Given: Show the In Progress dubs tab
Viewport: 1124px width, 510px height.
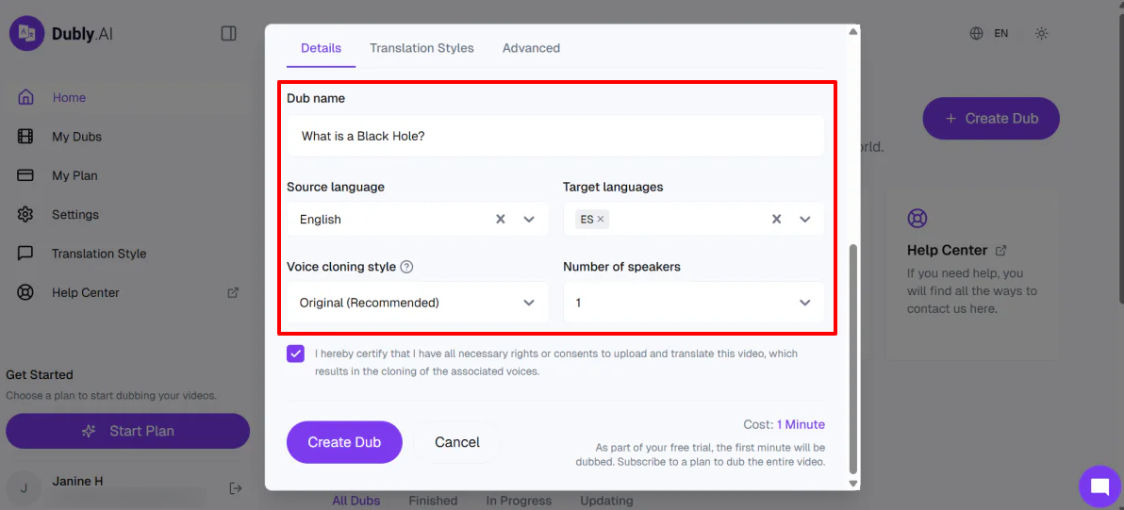Looking at the screenshot, I should (x=519, y=501).
